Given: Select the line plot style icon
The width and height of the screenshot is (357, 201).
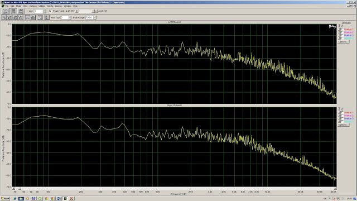Looking at the screenshot, I should [x=27, y=17].
